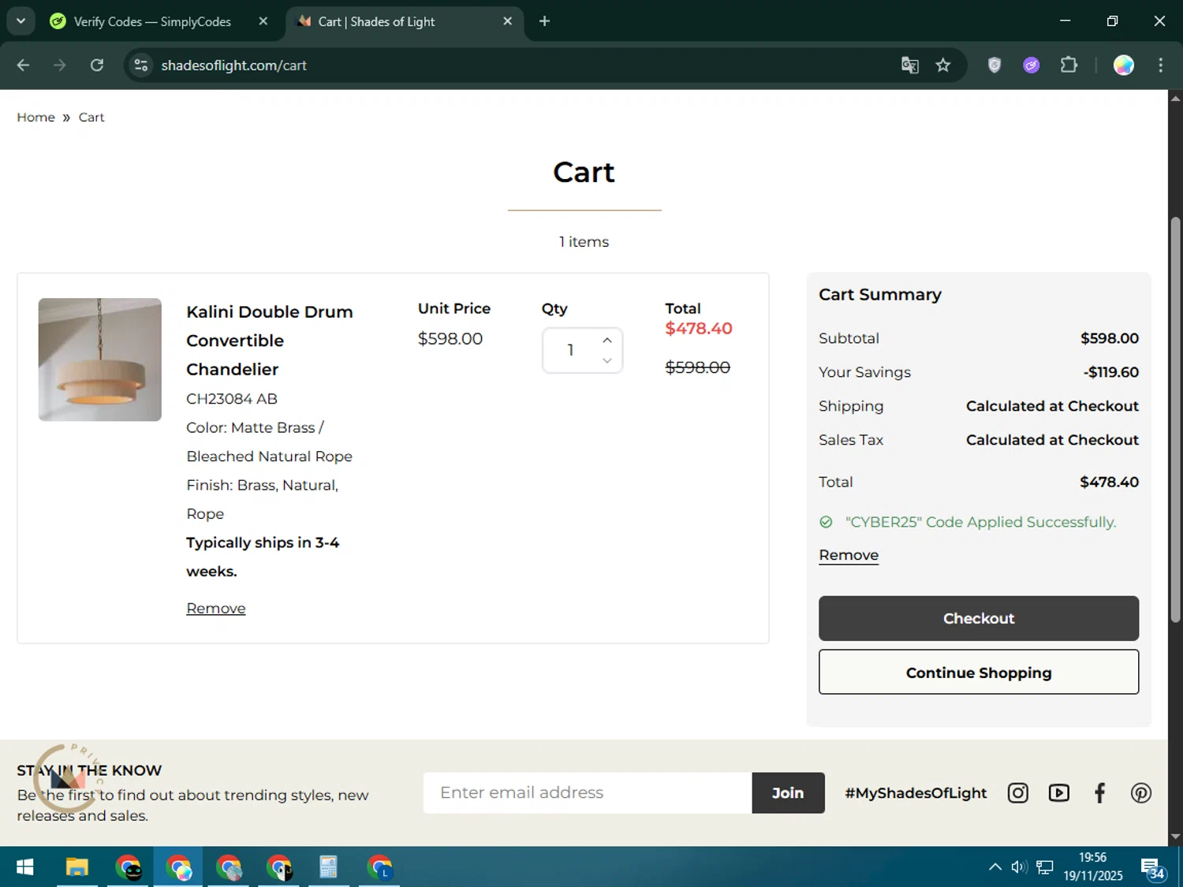Image resolution: width=1183 pixels, height=887 pixels.
Task: Open Chrome's three-dot menu
Action: 1160,65
